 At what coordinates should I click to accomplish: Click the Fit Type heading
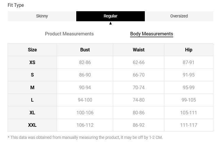coord(16,5)
